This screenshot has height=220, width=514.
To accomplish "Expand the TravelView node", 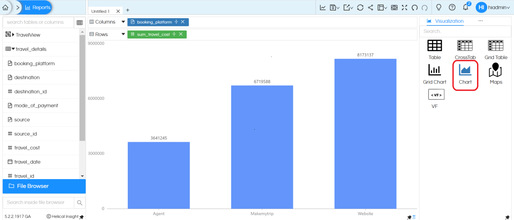I will [x=13, y=35].
